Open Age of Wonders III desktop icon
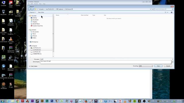The width and height of the screenshot is (184, 103). point(3,86)
